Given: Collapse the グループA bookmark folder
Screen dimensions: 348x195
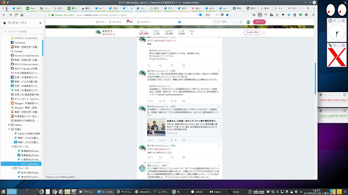Looking at the screenshot, I should point(13,147).
